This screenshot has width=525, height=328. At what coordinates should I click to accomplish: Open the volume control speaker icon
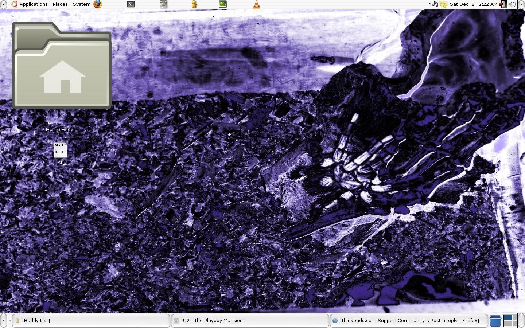pyautogui.click(x=512, y=4)
